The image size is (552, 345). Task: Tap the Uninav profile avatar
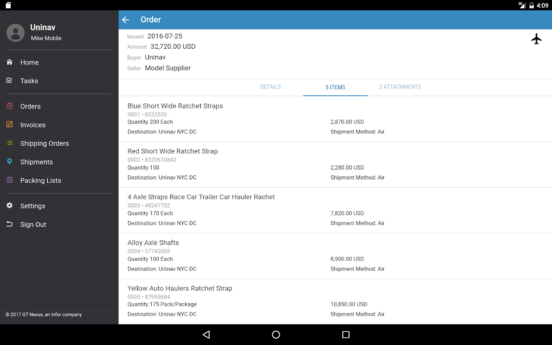[x=15, y=33]
